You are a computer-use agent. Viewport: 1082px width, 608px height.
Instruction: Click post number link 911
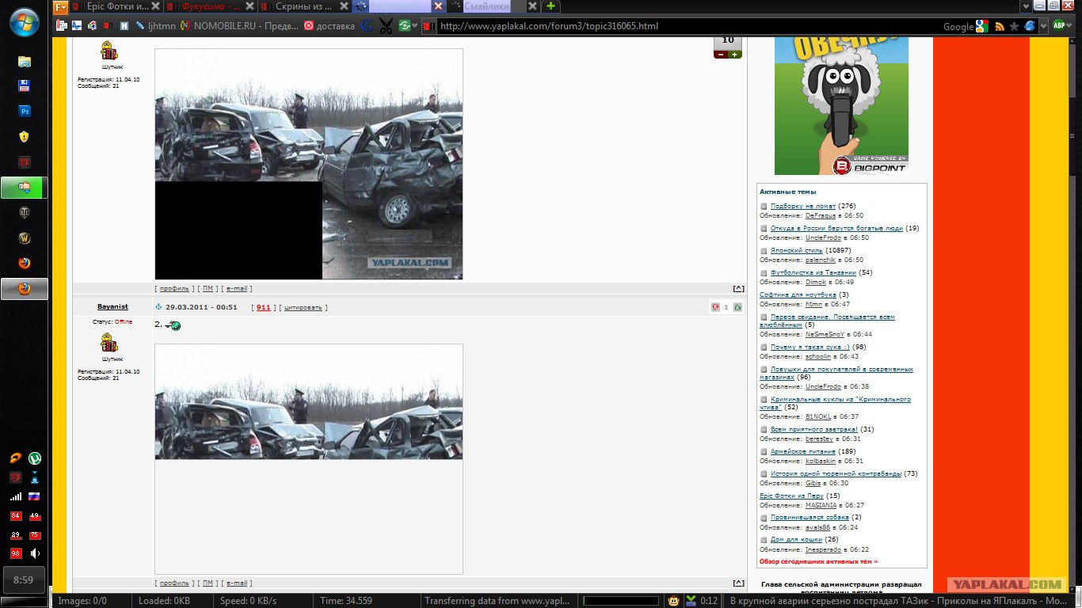263,307
